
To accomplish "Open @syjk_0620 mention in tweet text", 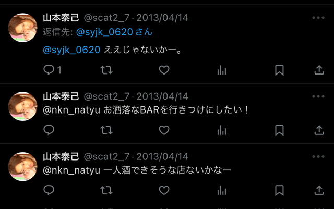I will click(x=71, y=50).
